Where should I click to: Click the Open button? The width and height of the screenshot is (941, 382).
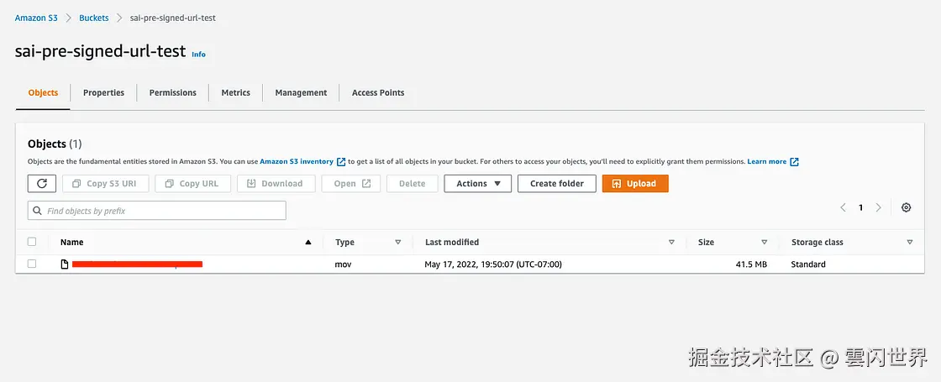(x=351, y=184)
